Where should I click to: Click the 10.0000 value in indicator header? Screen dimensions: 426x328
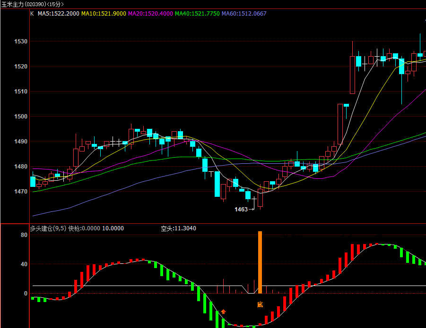tap(113, 228)
